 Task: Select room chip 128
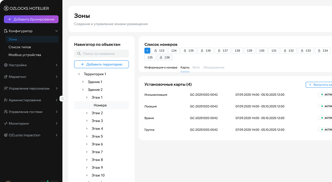click(237, 51)
